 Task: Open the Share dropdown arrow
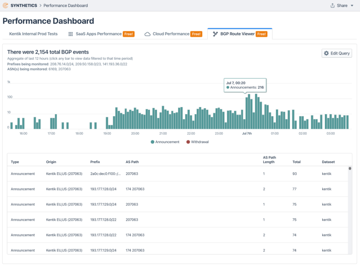(x=352, y=6)
